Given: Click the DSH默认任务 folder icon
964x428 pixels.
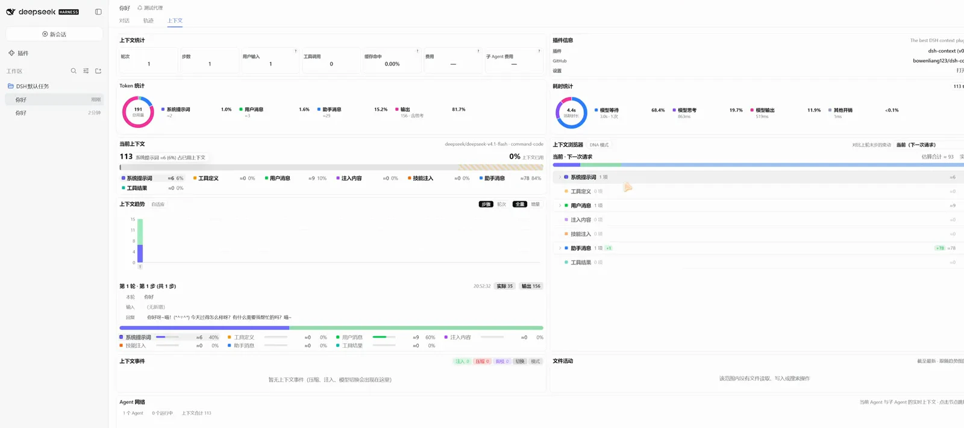Looking at the screenshot, I should [10, 86].
